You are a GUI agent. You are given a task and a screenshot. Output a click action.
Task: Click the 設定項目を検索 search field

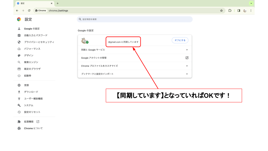[x=135, y=19]
